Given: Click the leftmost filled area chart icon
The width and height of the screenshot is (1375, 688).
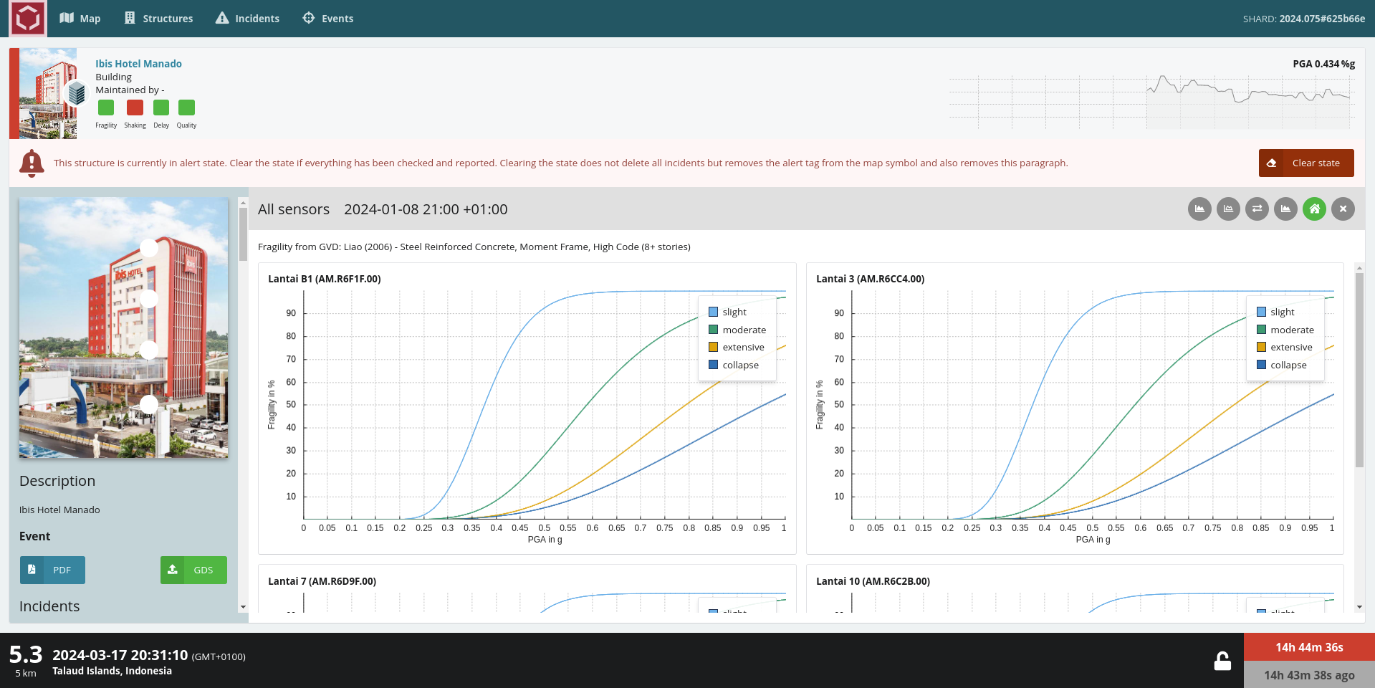Looking at the screenshot, I should [1199, 209].
